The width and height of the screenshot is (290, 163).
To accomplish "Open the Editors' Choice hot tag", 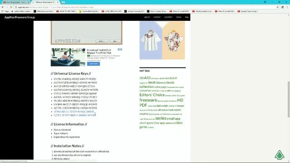I will click(152, 95).
